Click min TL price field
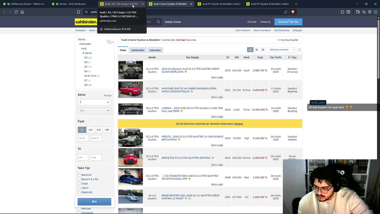This screenshot has width=380, height=214. (83, 138)
